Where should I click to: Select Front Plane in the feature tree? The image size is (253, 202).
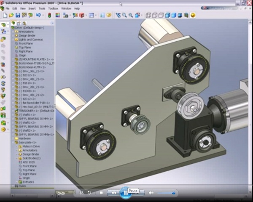(x=25, y=43)
